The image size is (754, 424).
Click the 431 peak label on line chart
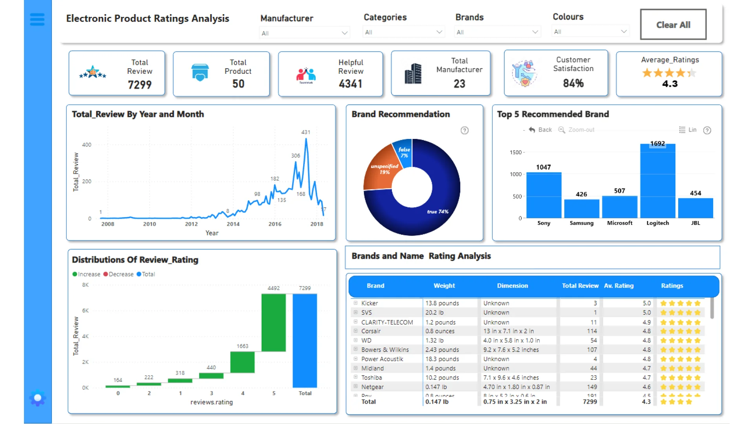(306, 132)
